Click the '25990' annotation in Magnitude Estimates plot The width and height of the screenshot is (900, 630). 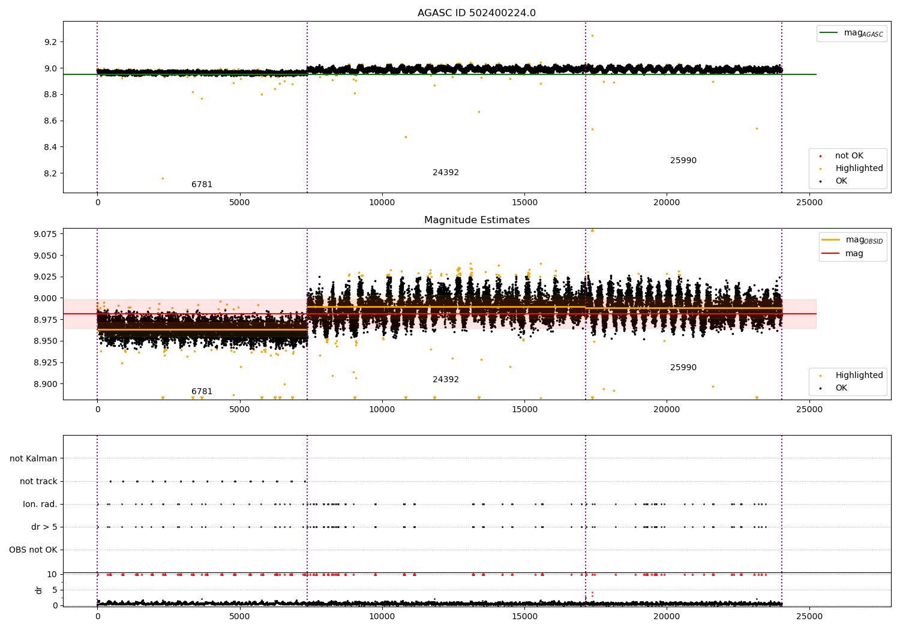pos(683,368)
